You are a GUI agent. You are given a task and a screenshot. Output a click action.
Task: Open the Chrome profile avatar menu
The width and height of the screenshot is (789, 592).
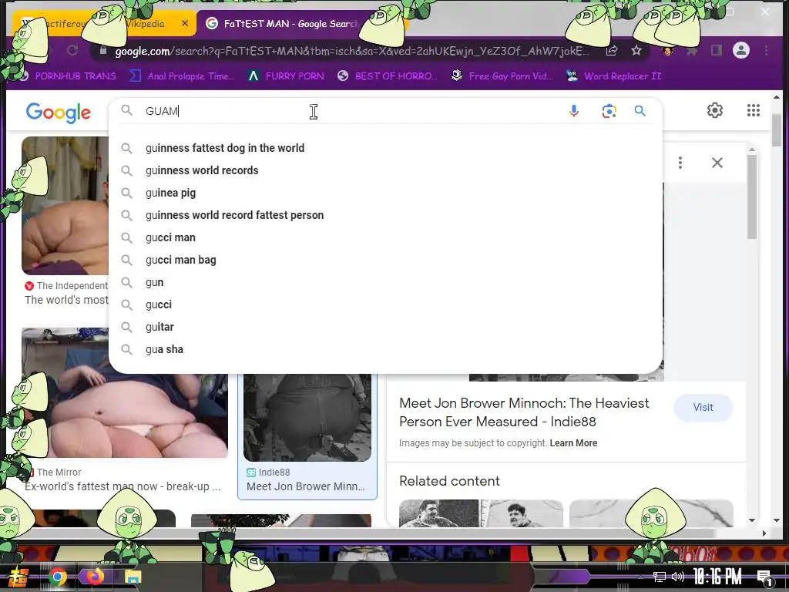(740, 50)
